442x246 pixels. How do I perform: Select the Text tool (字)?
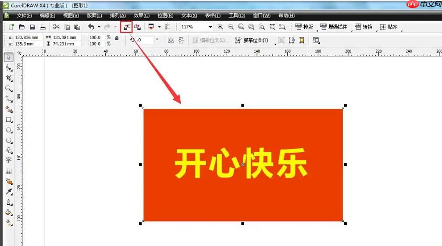pos(8,160)
